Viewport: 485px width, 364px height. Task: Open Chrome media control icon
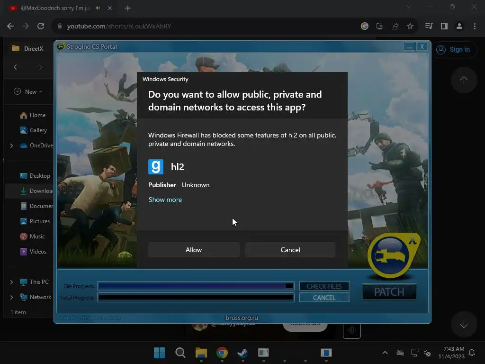pos(429,27)
